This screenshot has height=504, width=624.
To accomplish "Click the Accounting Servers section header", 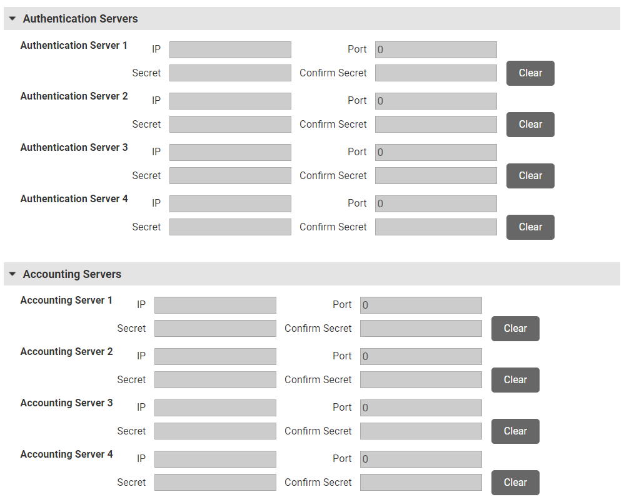I will (71, 274).
